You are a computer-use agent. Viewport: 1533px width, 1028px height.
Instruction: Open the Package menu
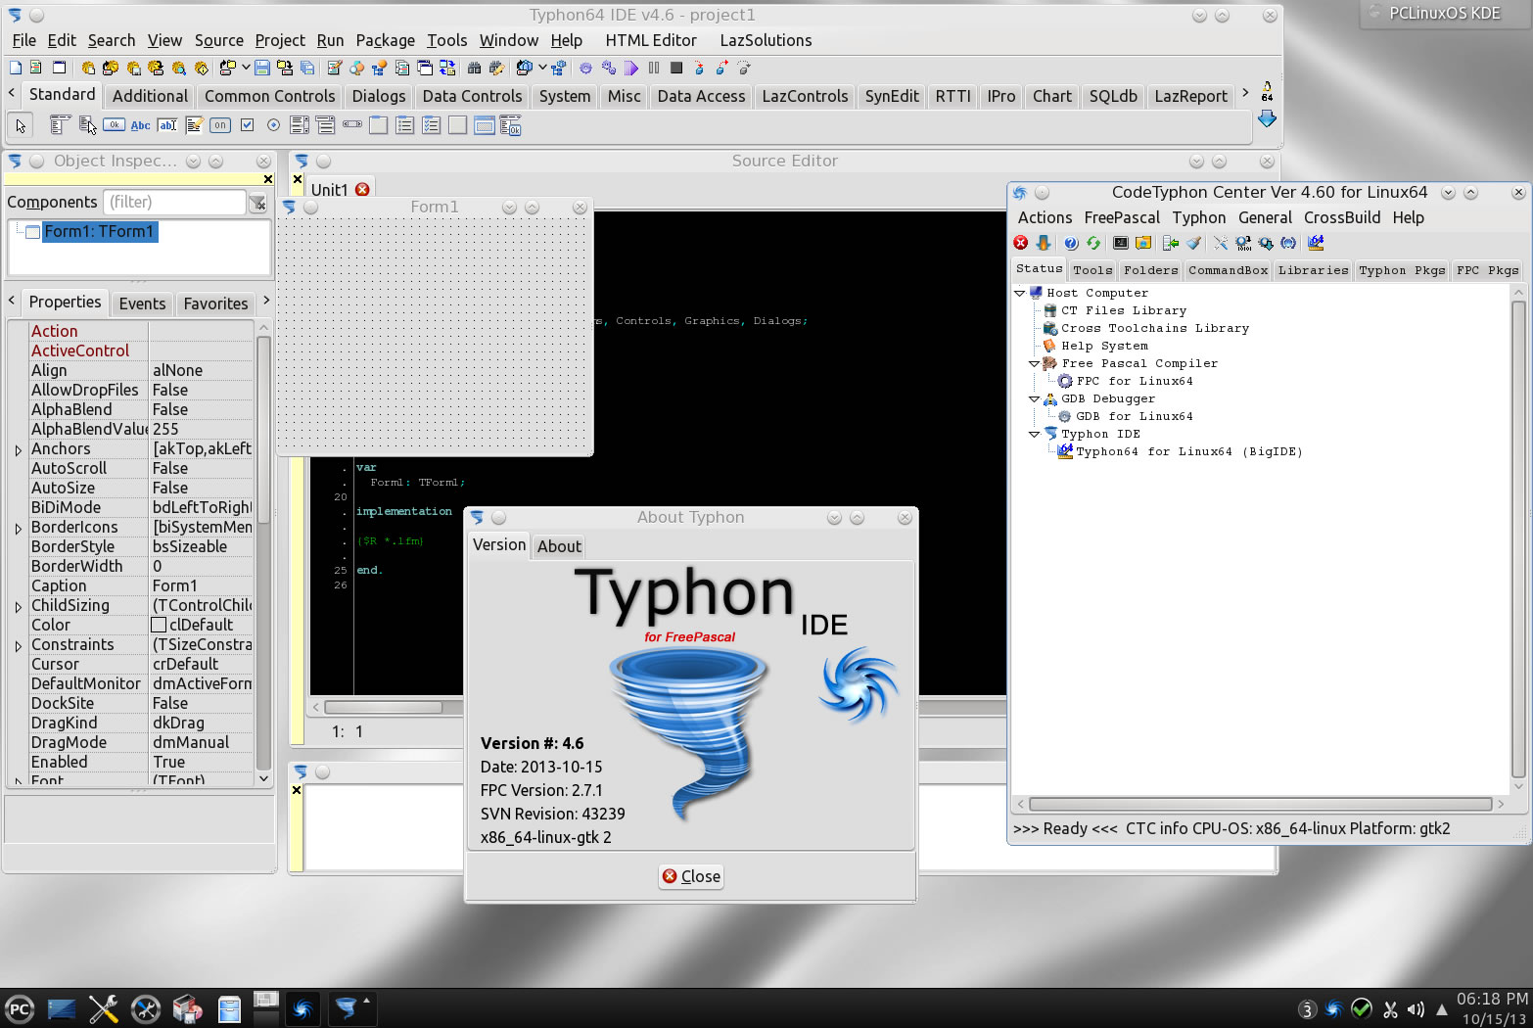pos(385,40)
